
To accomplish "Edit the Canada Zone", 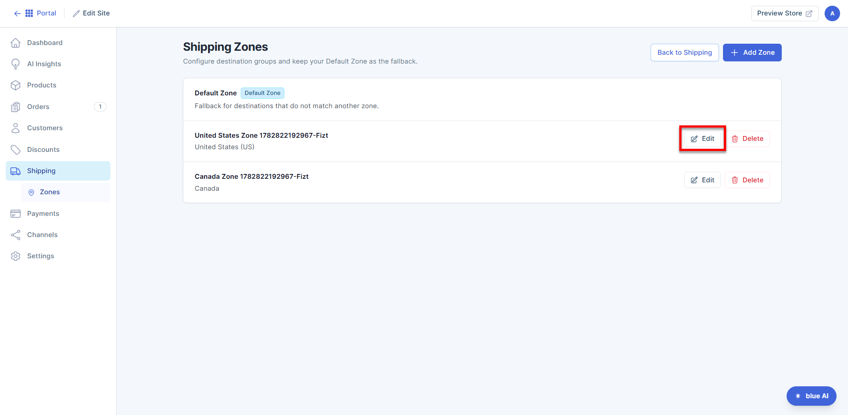I will (x=702, y=180).
